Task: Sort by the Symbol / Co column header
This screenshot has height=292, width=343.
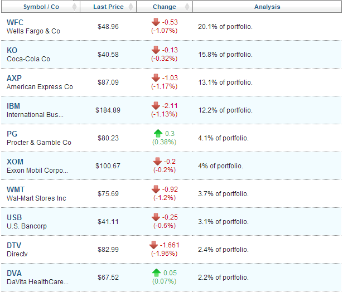Action: [x=41, y=7]
